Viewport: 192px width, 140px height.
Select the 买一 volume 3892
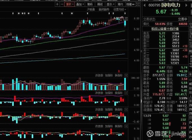point(176,50)
